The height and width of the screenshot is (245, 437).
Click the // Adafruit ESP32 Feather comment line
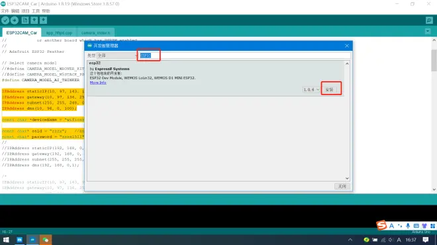click(33, 52)
